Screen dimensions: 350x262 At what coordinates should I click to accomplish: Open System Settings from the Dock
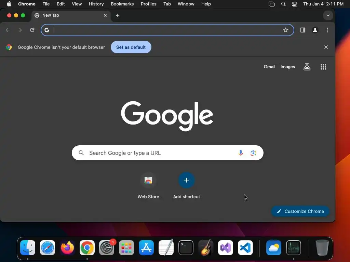click(x=107, y=248)
